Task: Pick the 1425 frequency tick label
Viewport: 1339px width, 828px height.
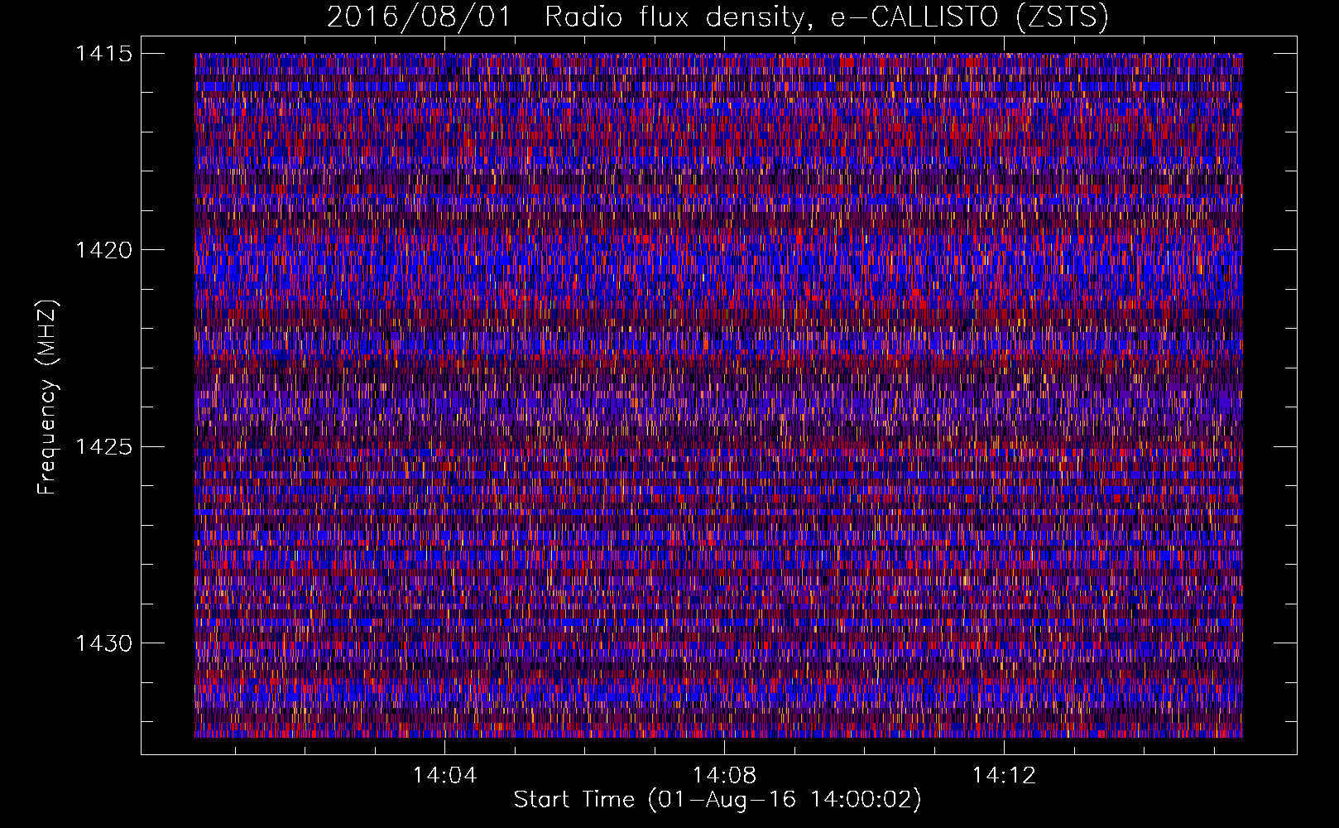Action: 104,447
